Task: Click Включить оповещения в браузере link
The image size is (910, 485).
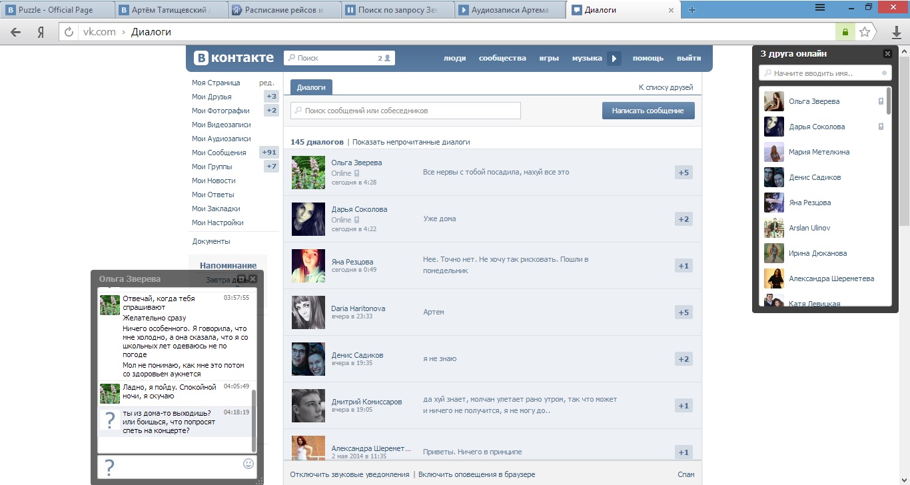Action: tap(476, 474)
